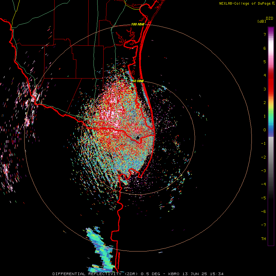The image size is (276, 276).
Task: Click the '100 NMI' range ring label
Action: click(x=138, y=24)
